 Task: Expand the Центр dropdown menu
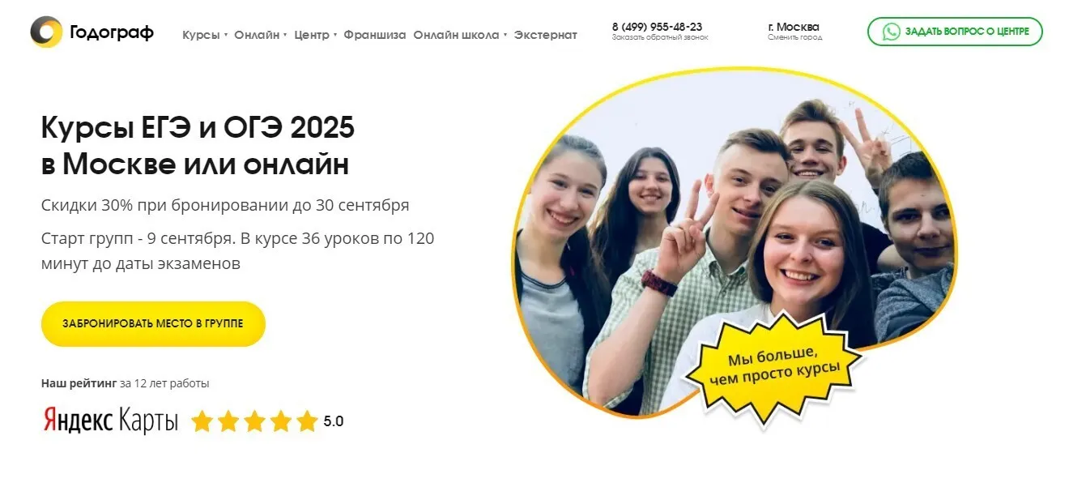[316, 35]
